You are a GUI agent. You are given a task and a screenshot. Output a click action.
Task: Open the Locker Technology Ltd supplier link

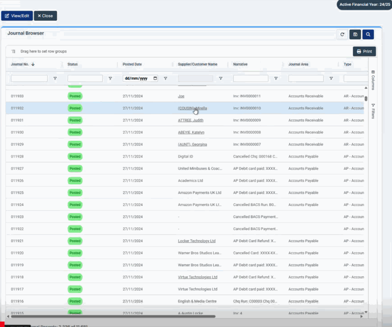pyautogui.click(x=197, y=241)
